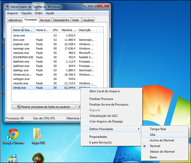
Task: Switch to the Usuários tab
Action: coord(88,20)
